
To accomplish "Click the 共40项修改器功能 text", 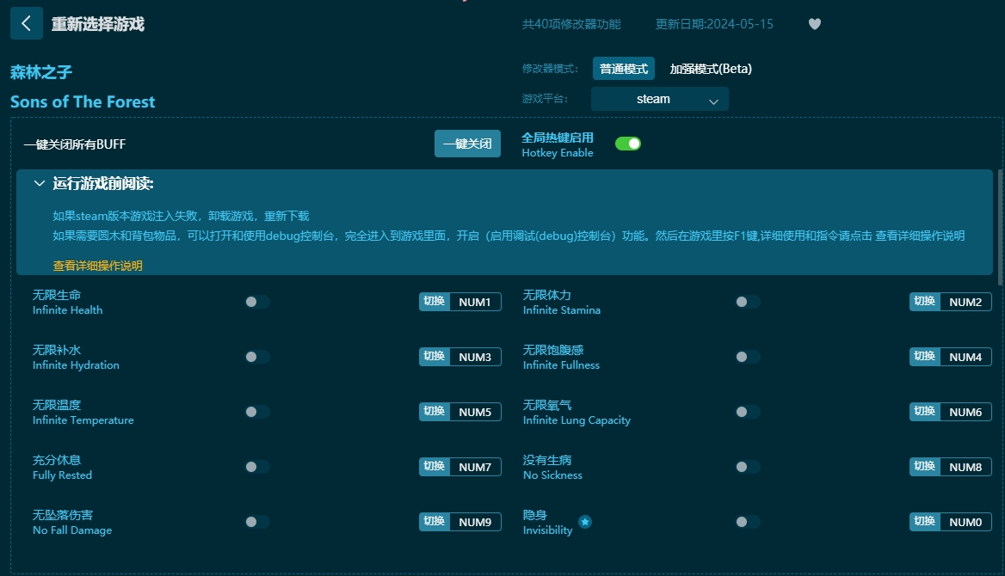I will pyautogui.click(x=571, y=24).
